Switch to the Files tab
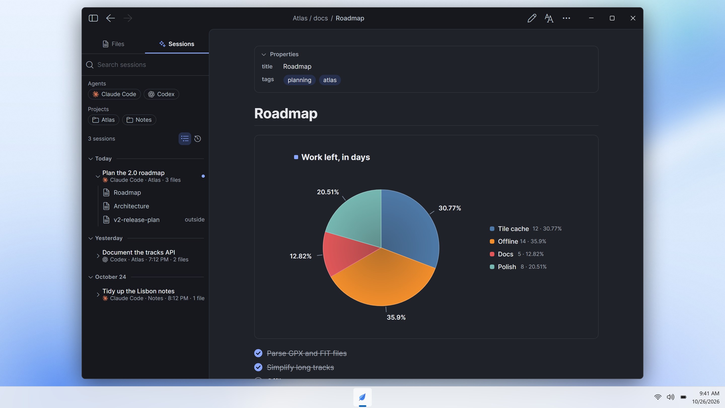725x408 pixels. click(x=114, y=44)
